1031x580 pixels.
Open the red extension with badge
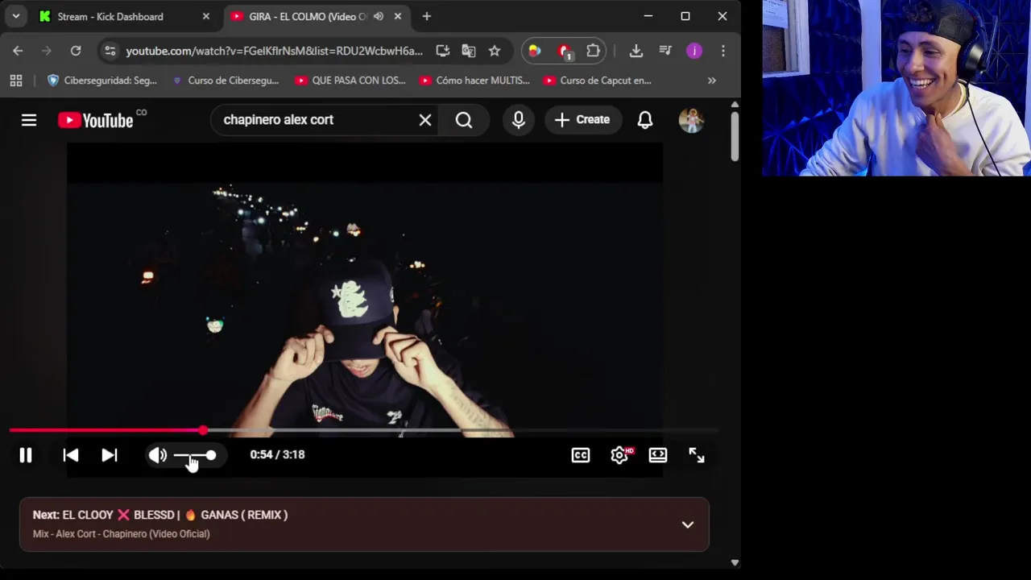[564, 51]
